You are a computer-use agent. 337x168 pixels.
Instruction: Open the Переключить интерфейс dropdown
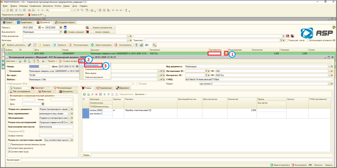(x=14, y=15)
